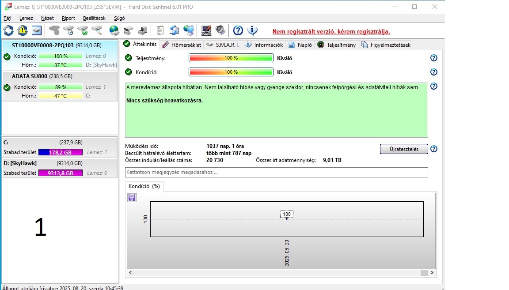Click the notepad report toolbar icon

tap(160, 30)
